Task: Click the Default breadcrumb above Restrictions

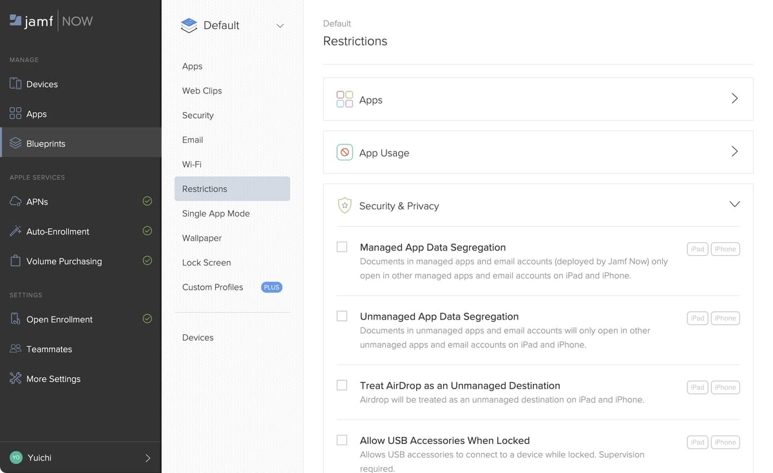Action: pos(337,23)
